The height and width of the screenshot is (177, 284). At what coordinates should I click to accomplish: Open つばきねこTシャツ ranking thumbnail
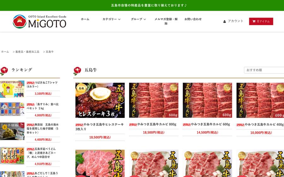(12, 89)
